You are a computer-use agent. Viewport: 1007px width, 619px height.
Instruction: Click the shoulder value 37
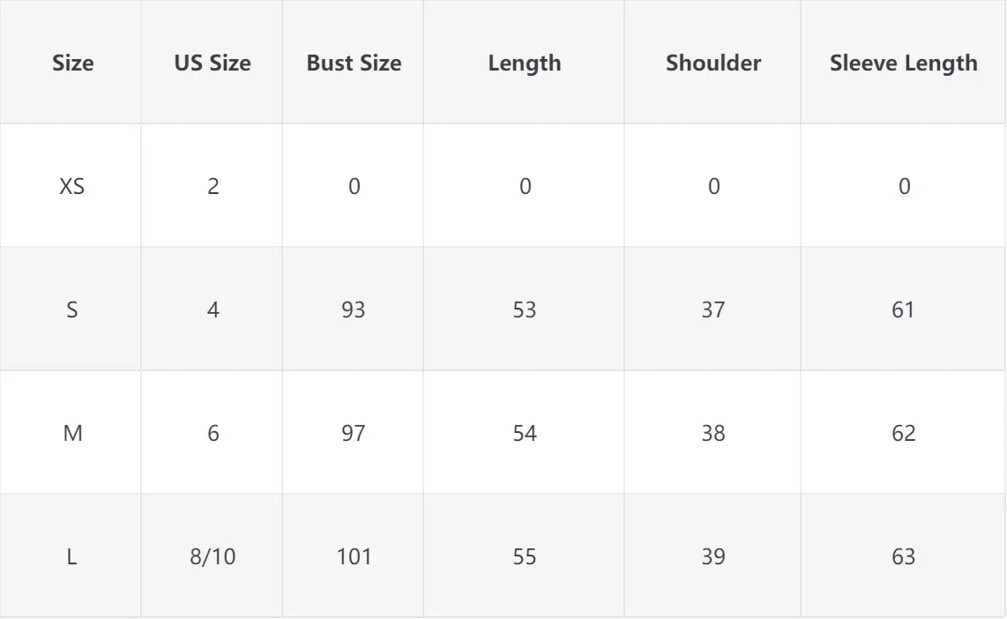(x=713, y=310)
